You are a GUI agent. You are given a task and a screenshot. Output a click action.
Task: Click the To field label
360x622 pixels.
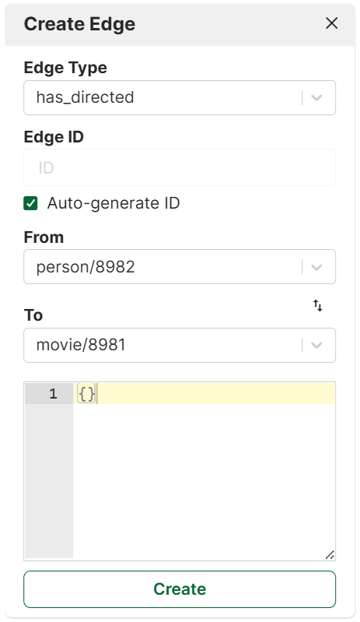coord(33,315)
